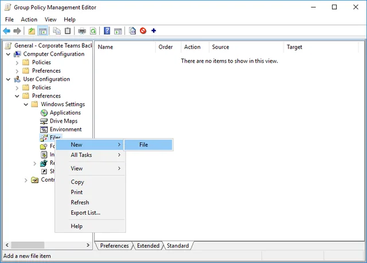Click the Folders node icon in the tree
This screenshot has height=263, width=367.
(x=44, y=146)
